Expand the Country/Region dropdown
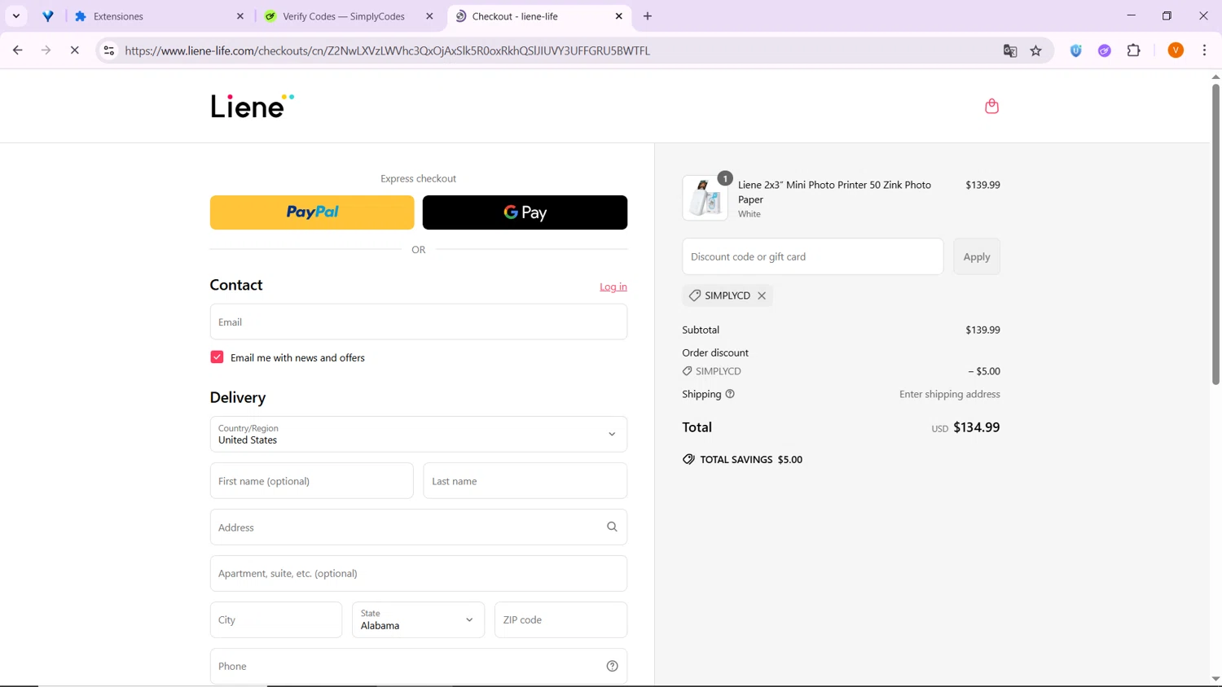Image resolution: width=1222 pixels, height=687 pixels. click(419, 434)
